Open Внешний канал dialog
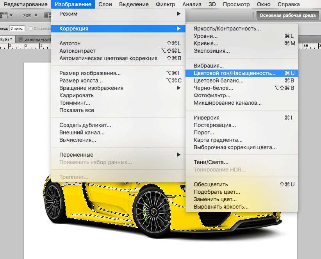 [x=118, y=132]
